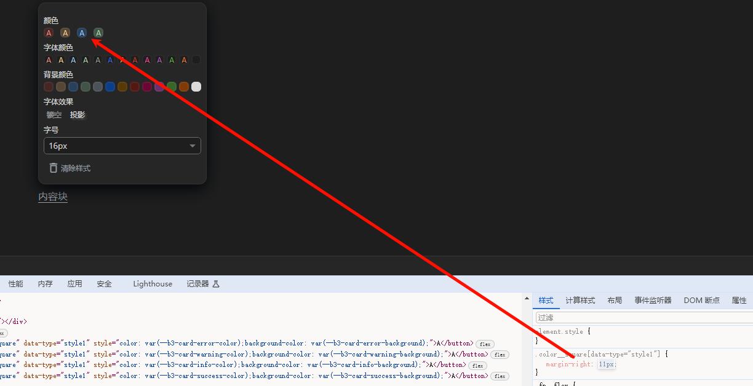Choose the white 背景颜色 swatch
The image size is (753, 386).
(x=196, y=87)
